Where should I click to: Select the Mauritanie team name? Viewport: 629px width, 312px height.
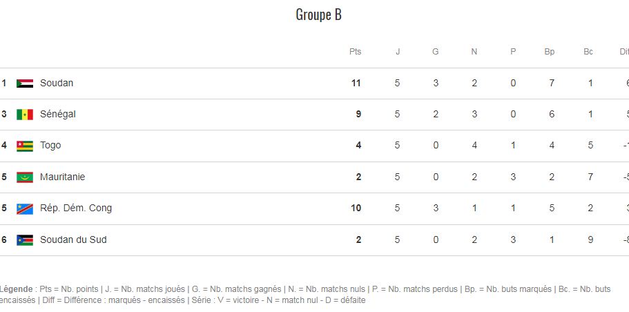[x=63, y=177]
